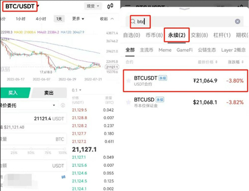Image resolution: width=249 pixels, height=191 pixels.
Task: Select the 公链生态 category filter
Action: point(207,50)
